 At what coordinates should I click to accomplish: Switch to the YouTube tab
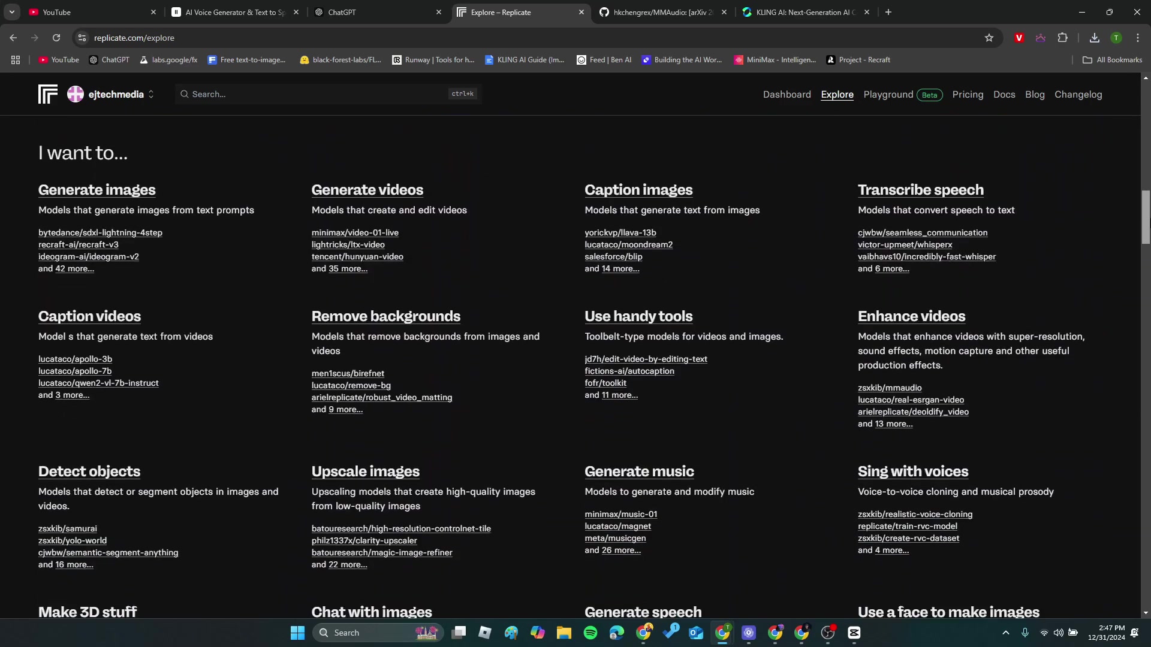[93, 12]
